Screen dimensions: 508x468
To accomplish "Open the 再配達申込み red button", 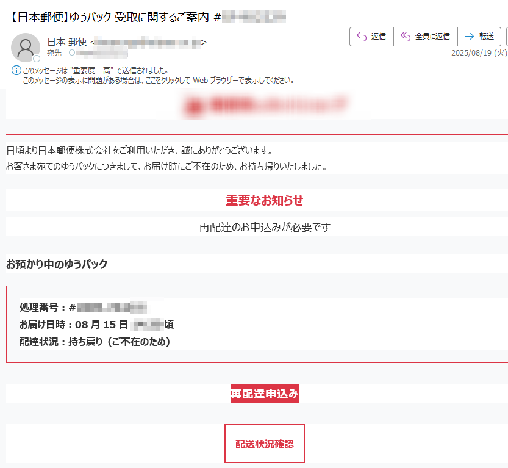I will (265, 394).
